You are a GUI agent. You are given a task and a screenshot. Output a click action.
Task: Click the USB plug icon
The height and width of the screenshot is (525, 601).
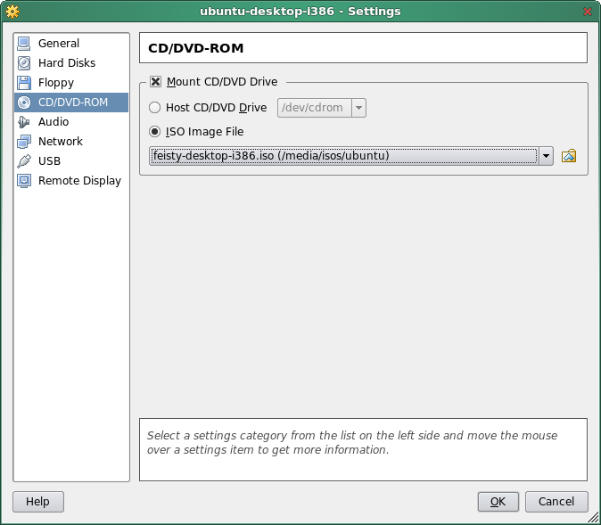pyautogui.click(x=24, y=161)
